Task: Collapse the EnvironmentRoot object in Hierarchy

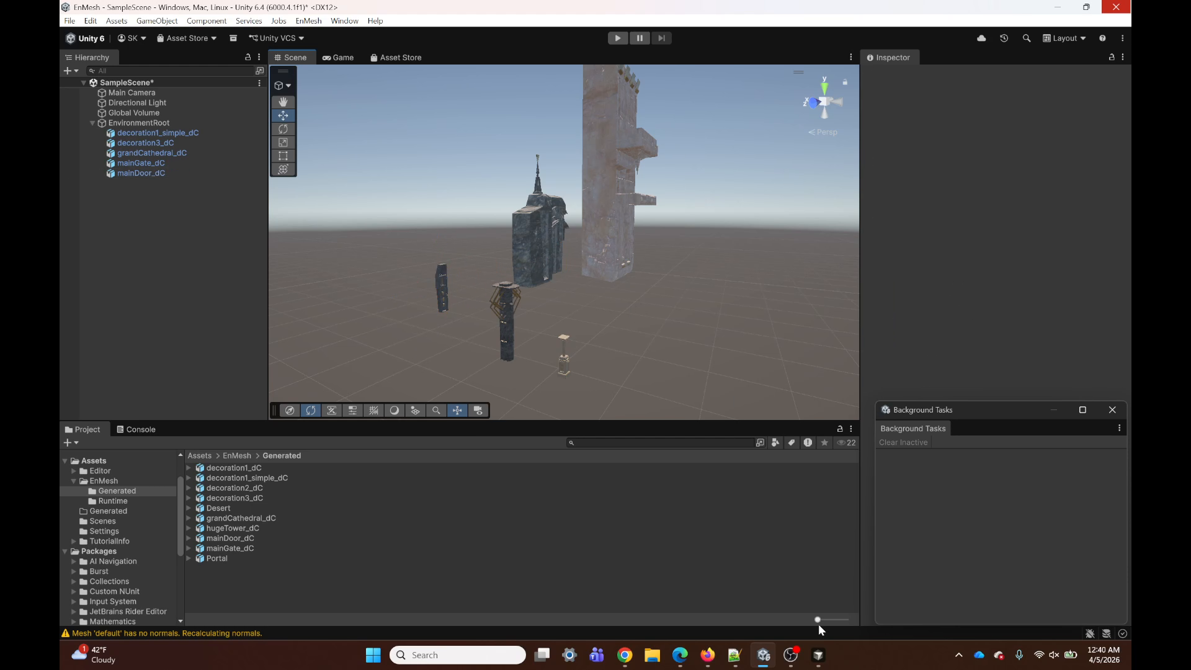Action: [x=92, y=123]
